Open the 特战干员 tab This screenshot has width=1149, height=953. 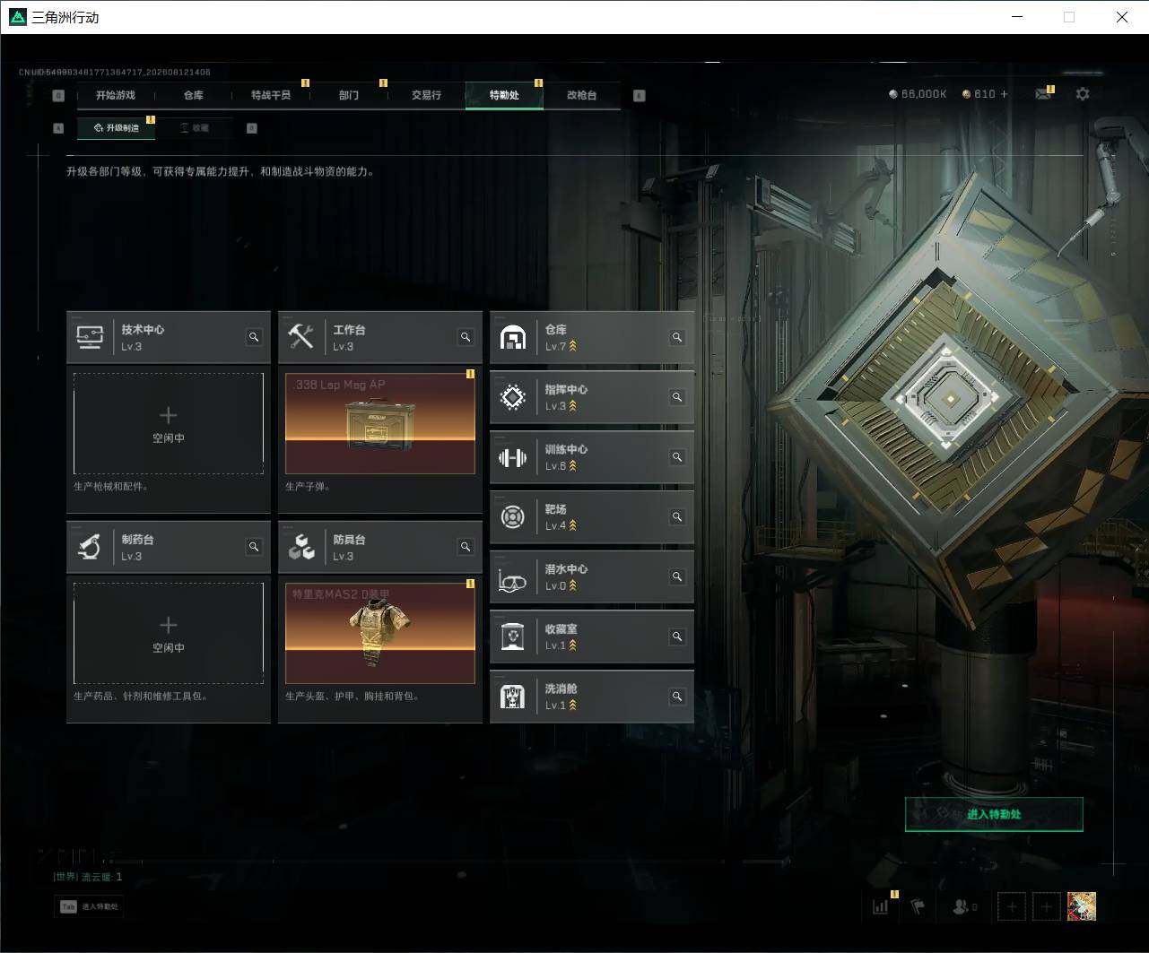pos(271,95)
